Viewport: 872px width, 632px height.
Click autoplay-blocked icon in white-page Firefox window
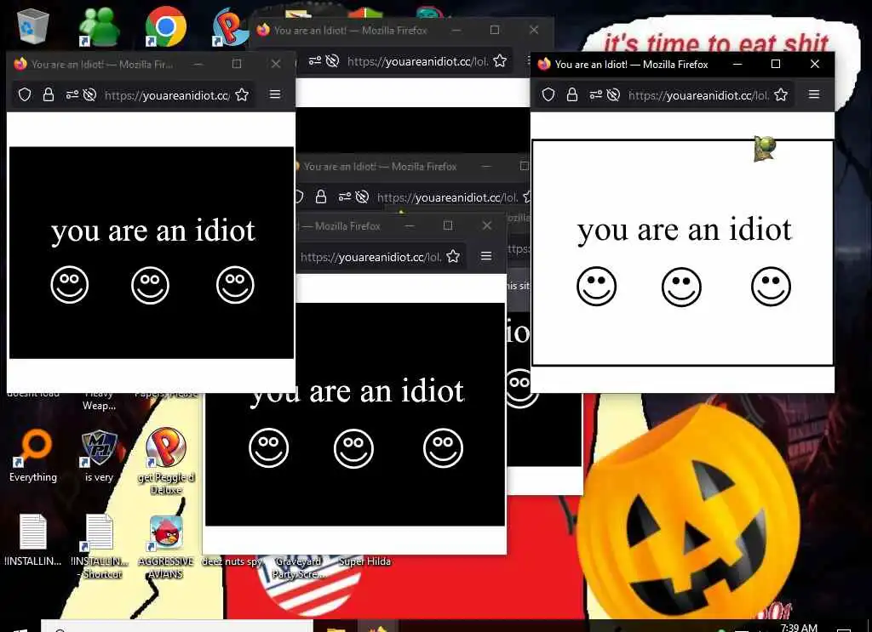tap(613, 95)
